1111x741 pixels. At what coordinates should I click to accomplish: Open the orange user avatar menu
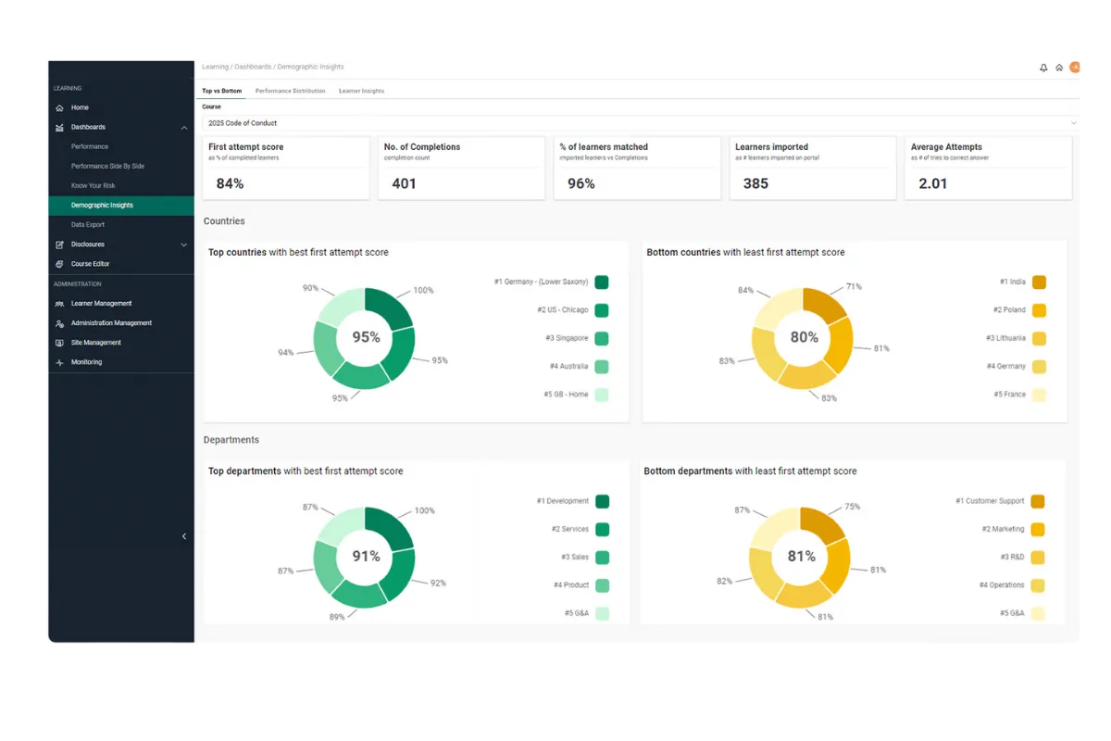pos(1074,67)
